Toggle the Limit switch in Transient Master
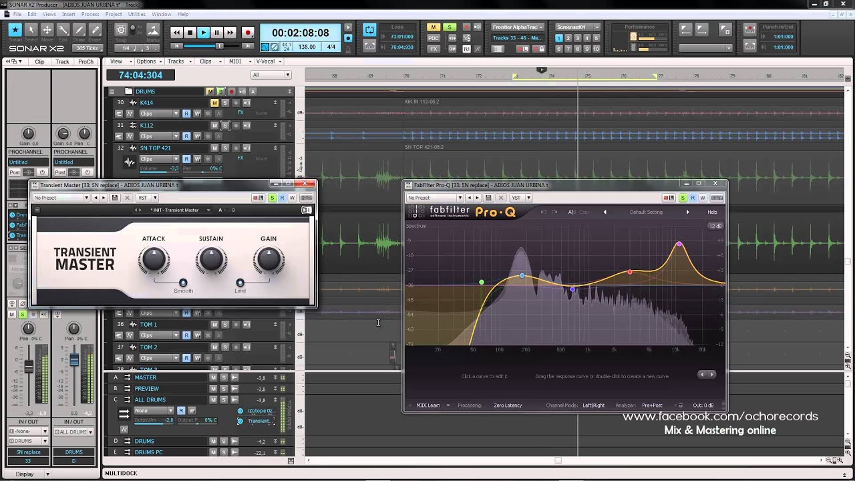Viewport: 855px width, 481px height. [240, 283]
